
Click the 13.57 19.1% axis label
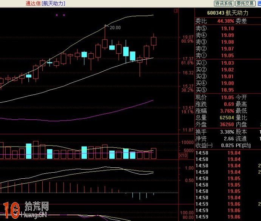coord(187,110)
